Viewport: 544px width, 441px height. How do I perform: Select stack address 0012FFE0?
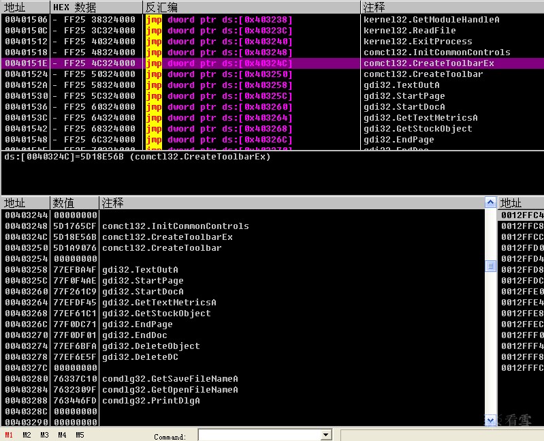522,292
